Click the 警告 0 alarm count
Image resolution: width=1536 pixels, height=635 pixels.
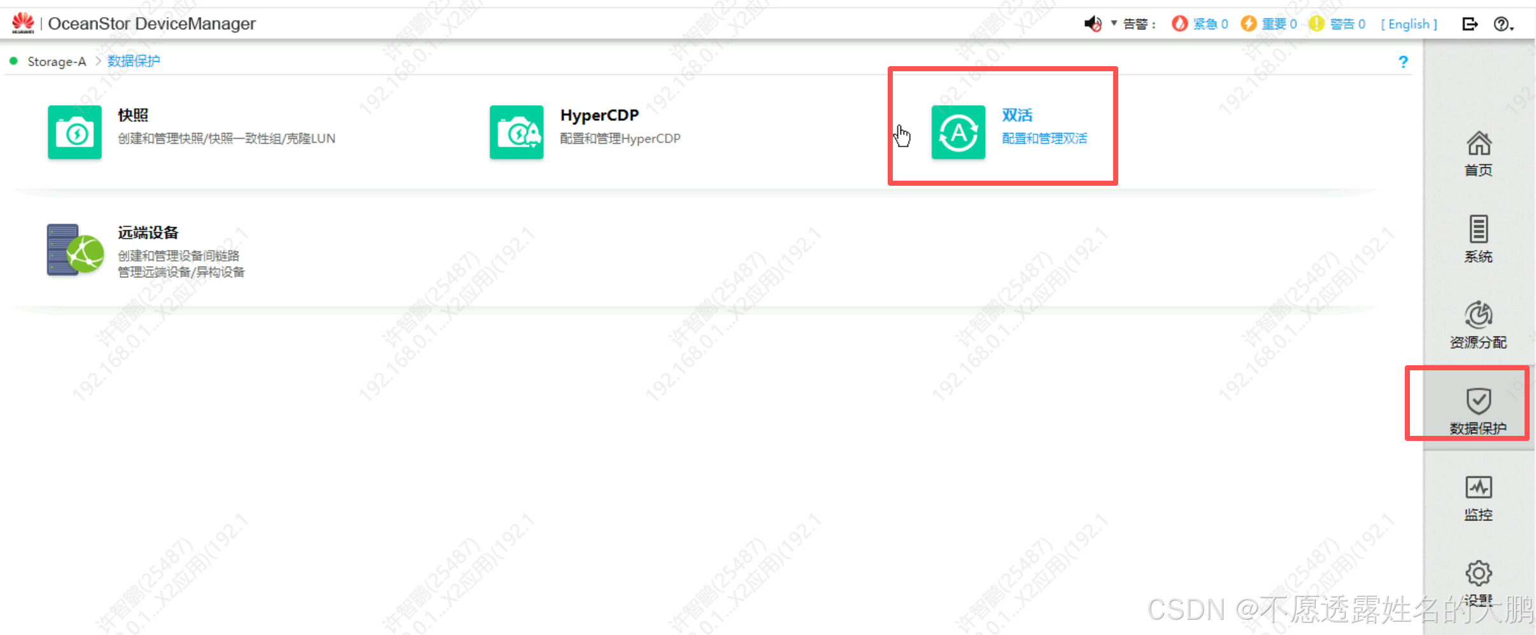tap(1348, 24)
